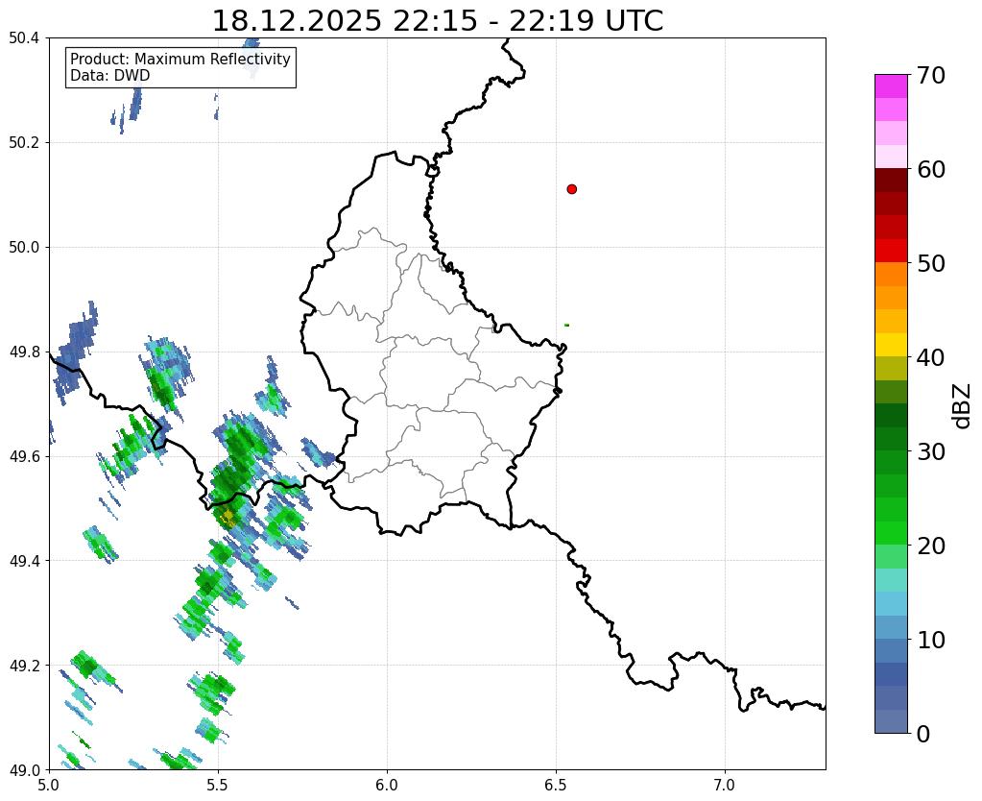
Task: Click the 'Product: Maximum Reflectivity' label
Action: (x=180, y=59)
